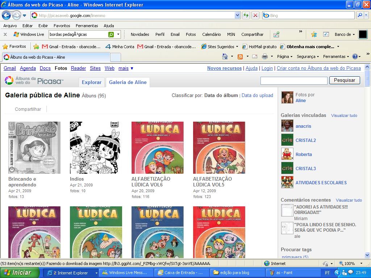The image size is (371, 278).
Task: Open the Ferramentas menu bar item
Action: (87, 26)
